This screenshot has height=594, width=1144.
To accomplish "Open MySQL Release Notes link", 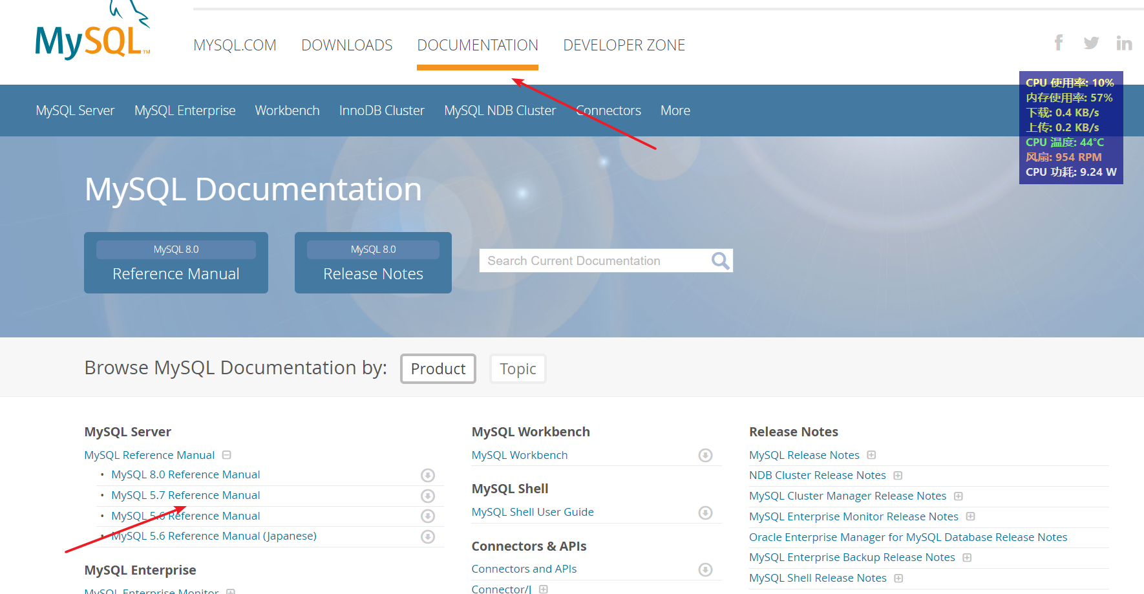I will coord(804,455).
